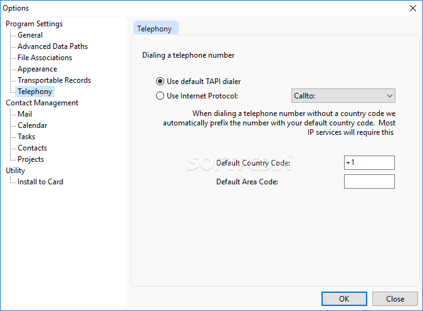Click the Close button at bottom
The image size is (423, 311).
point(395,298)
